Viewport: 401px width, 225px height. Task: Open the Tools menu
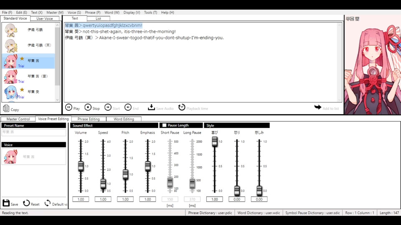(150, 12)
